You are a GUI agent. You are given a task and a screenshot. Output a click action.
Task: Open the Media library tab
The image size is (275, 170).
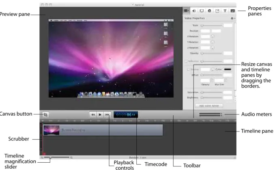click(232, 11)
